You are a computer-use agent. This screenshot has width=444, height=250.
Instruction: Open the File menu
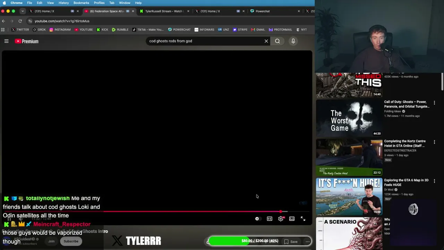(29, 3)
